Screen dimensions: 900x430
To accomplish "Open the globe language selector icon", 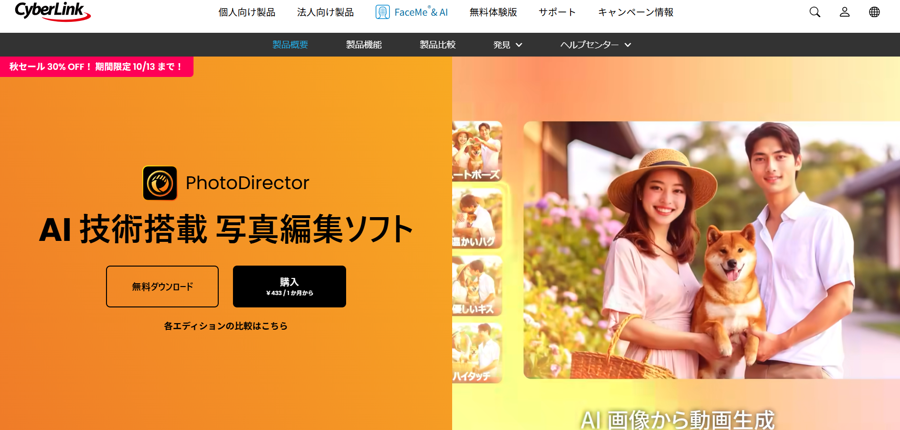I will coord(874,12).
